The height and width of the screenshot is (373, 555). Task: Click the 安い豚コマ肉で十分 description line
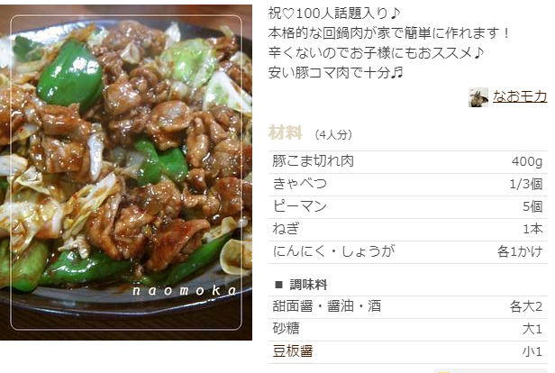pos(335,73)
